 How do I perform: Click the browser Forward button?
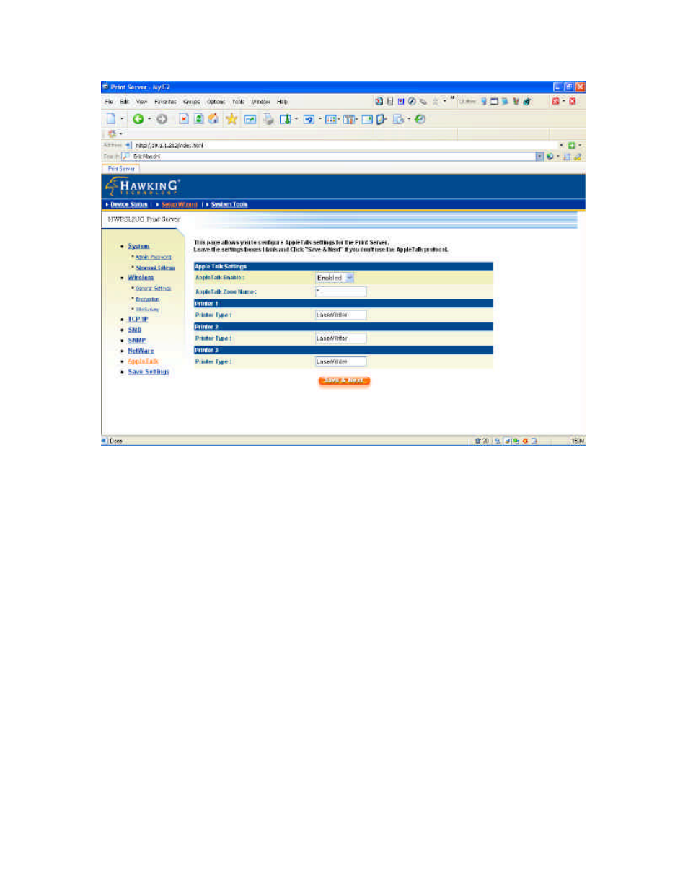[x=162, y=119]
